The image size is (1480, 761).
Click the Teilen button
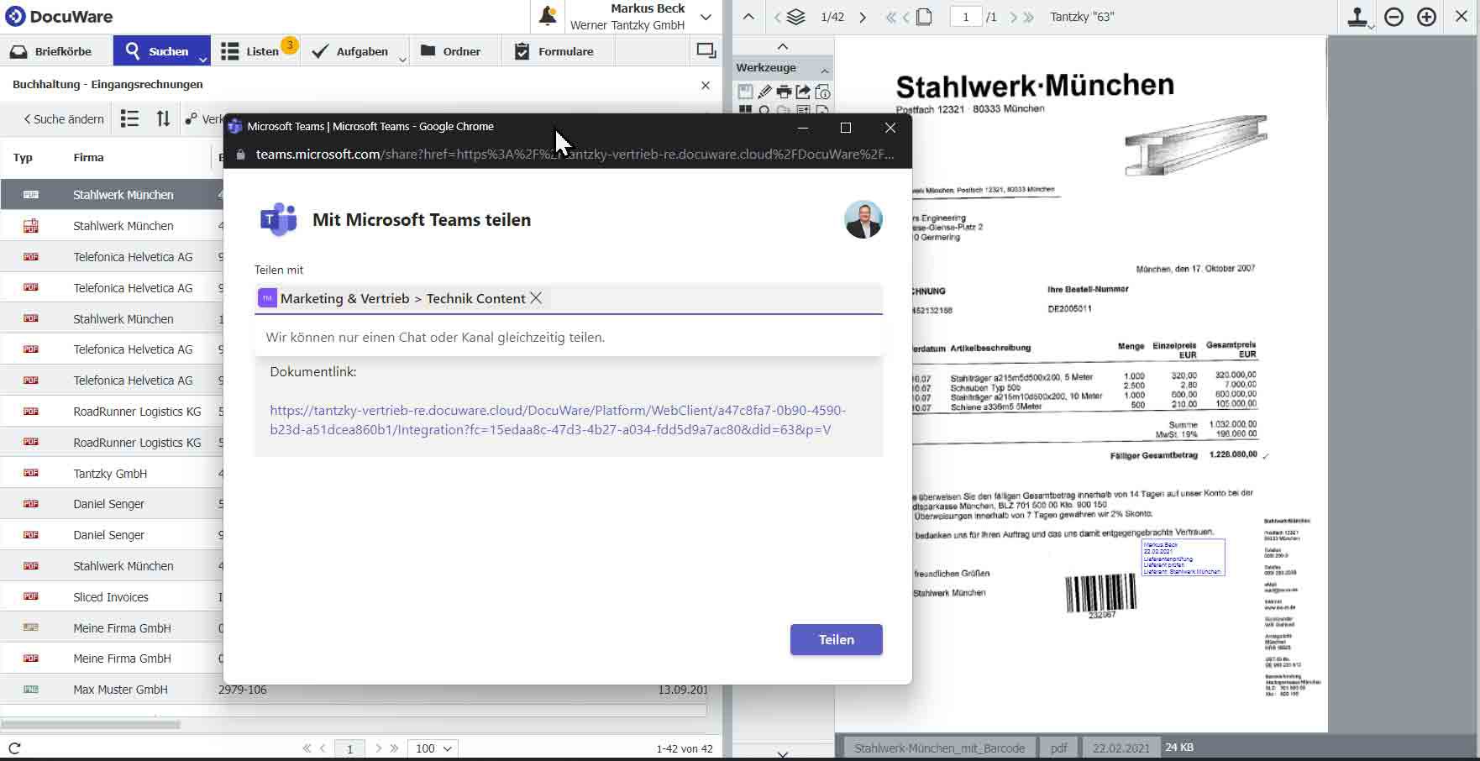(x=836, y=639)
